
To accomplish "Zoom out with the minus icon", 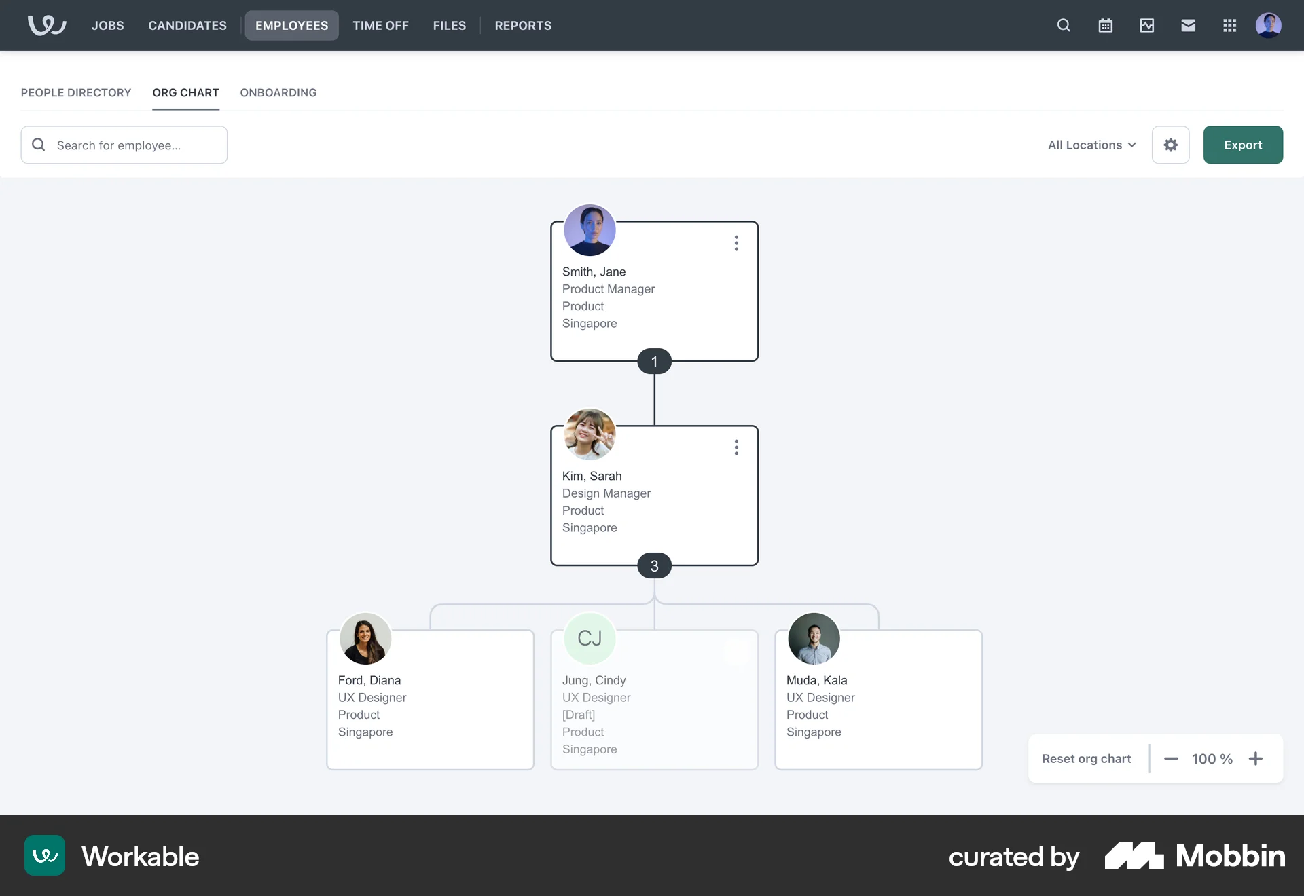I will pos(1171,759).
